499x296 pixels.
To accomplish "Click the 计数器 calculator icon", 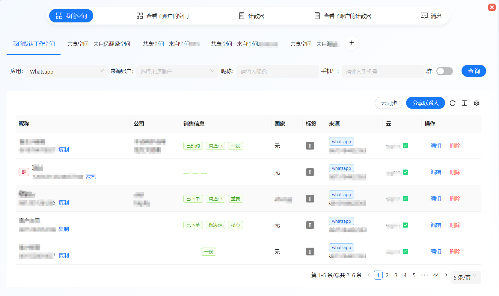I will click(x=242, y=16).
